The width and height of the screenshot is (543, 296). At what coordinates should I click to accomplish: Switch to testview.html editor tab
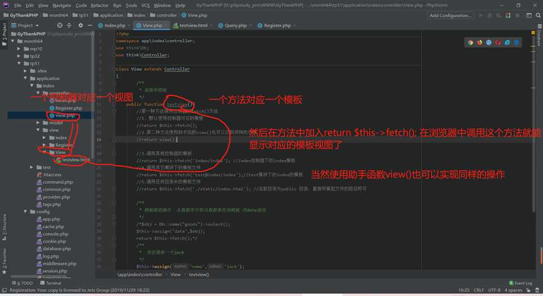click(192, 25)
